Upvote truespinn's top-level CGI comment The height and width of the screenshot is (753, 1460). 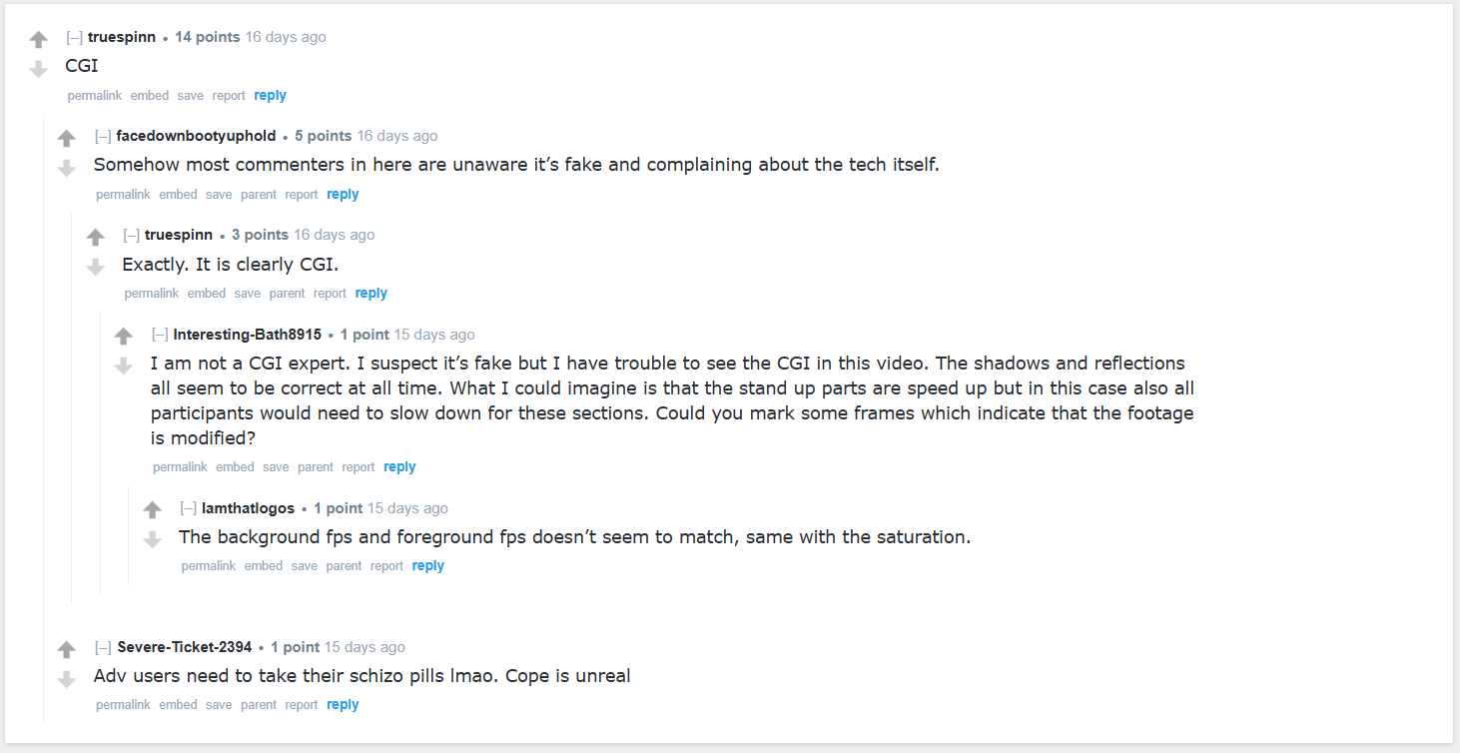pos(38,40)
